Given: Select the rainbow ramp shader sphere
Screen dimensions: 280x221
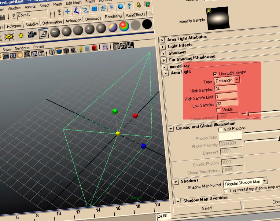Looking at the screenshot, I should click(124, 26).
